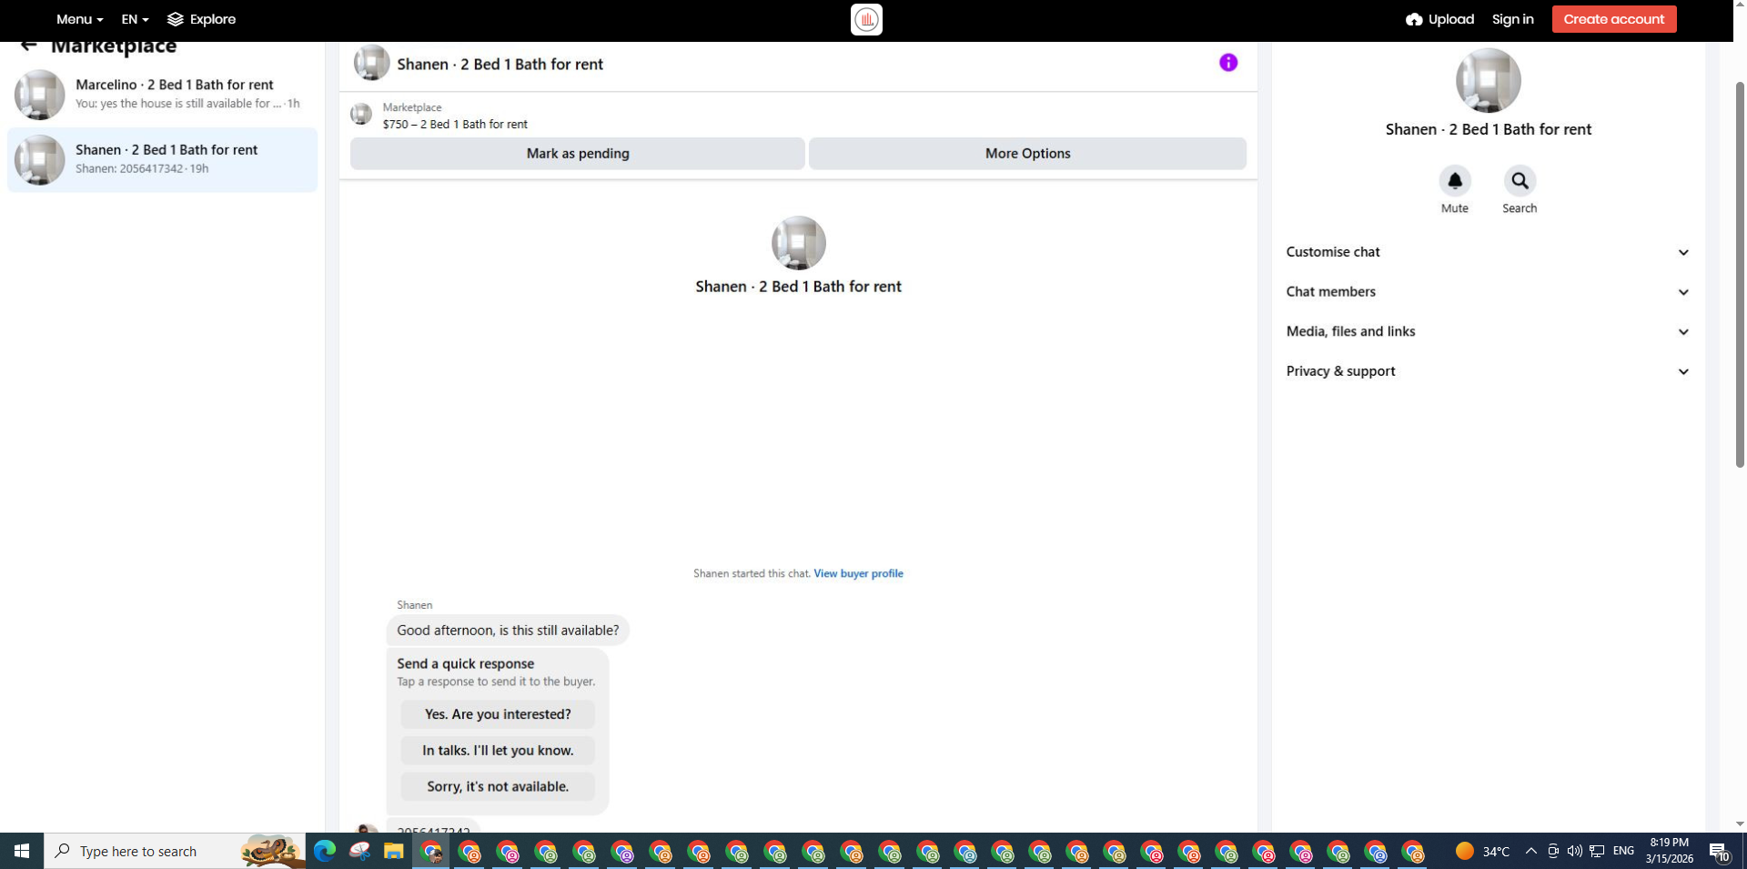The height and width of the screenshot is (869, 1747).
Task: Open the purple conversation info icon
Action: [1228, 63]
